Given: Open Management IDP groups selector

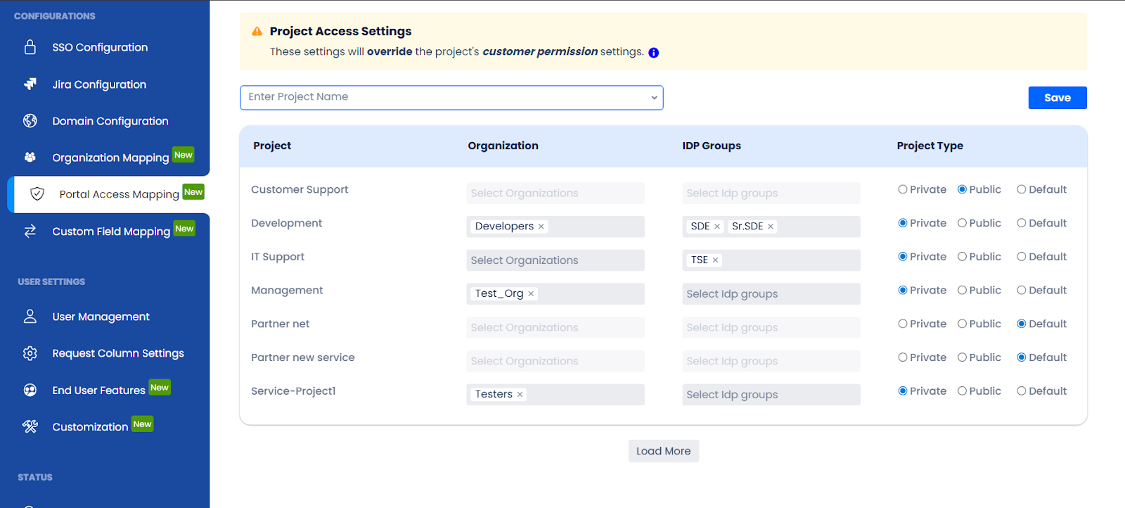Looking at the screenshot, I should pos(771,294).
